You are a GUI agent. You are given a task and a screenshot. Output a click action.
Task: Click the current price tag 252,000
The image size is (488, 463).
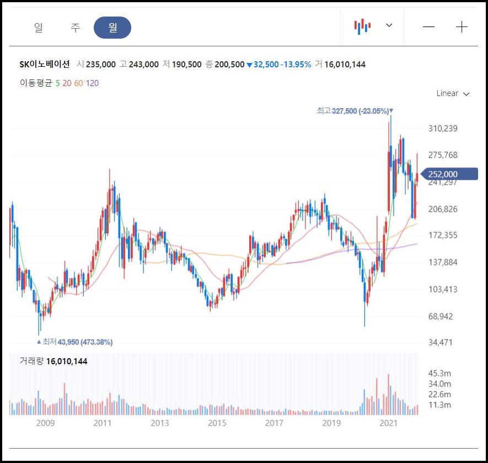click(449, 174)
